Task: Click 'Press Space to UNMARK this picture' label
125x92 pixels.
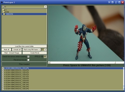Action: click(x=87, y=65)
